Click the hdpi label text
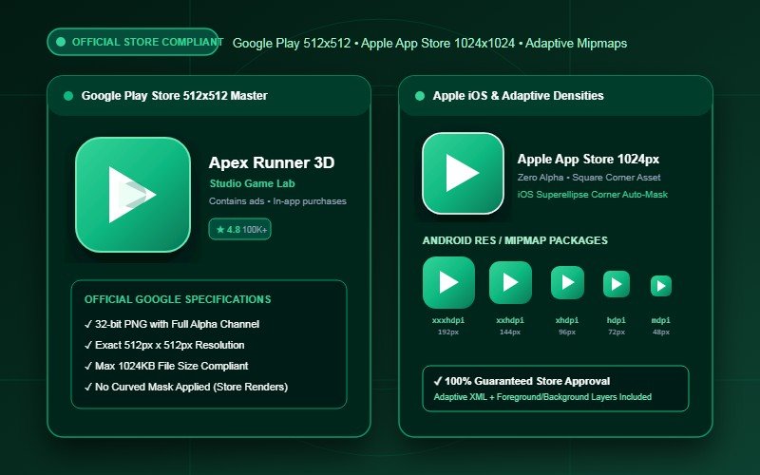Viewport: 760px width, 475px height. (617, 320)
